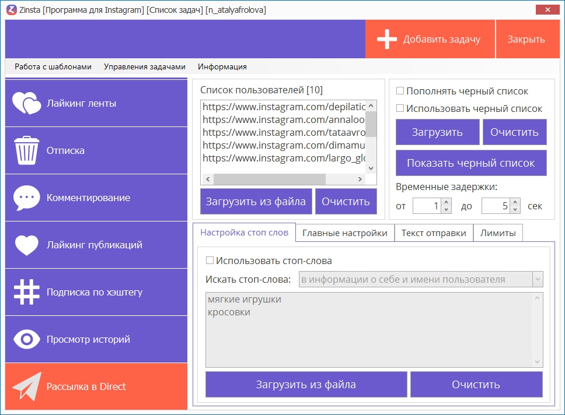Select the annaloo Instagram URL row
Image resolution: width=565 pixels, height=415 pixels.
pyautogui.click(x=284, y=119)
